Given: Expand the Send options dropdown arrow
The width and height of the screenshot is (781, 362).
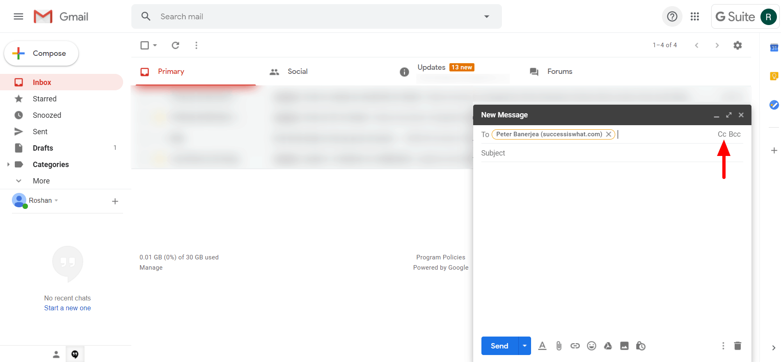Looking at the screenshot, I should 524,346.
